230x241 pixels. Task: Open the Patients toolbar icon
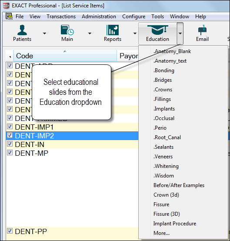point(22,33)
